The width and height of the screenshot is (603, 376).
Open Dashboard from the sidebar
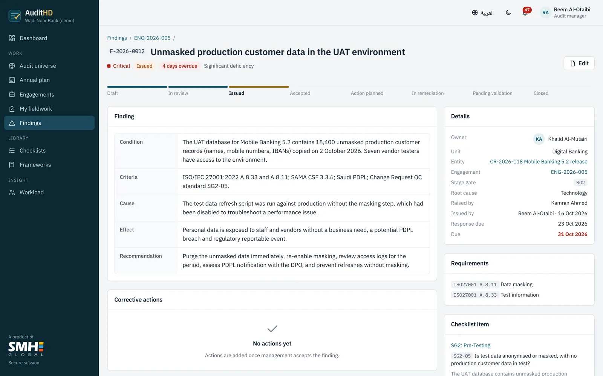pos(49,38)
